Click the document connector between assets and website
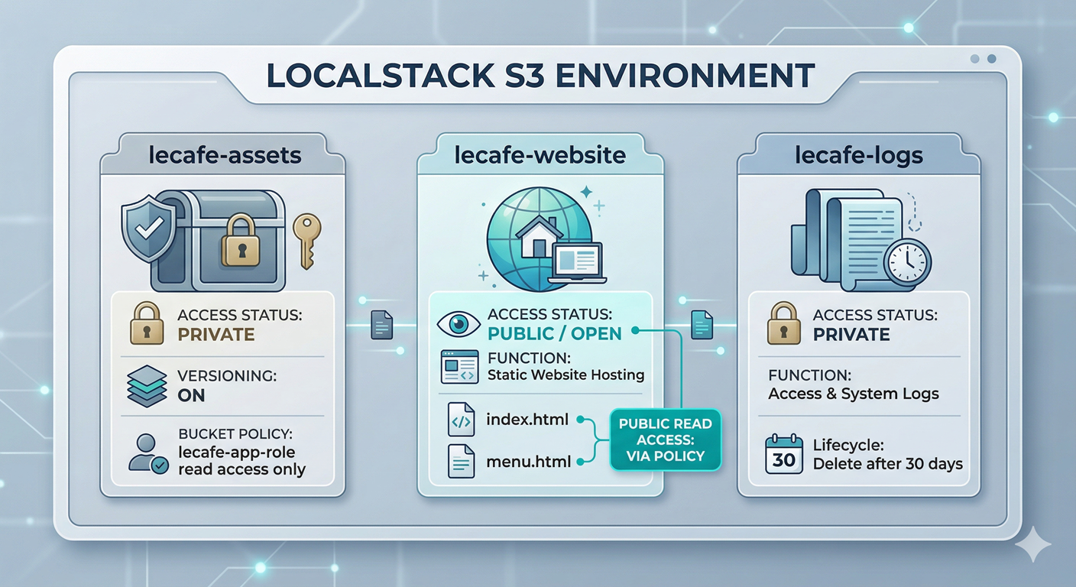 tap(381, 325)
